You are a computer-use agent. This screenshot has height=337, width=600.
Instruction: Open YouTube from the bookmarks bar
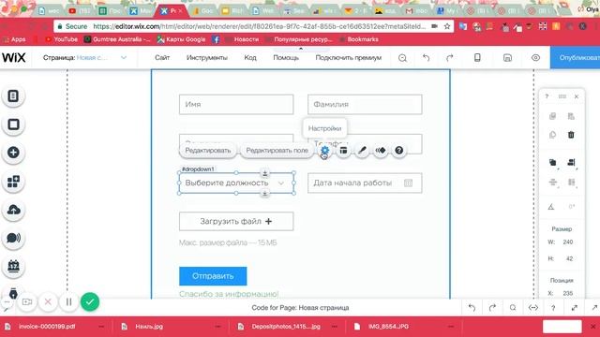point(61,39)
